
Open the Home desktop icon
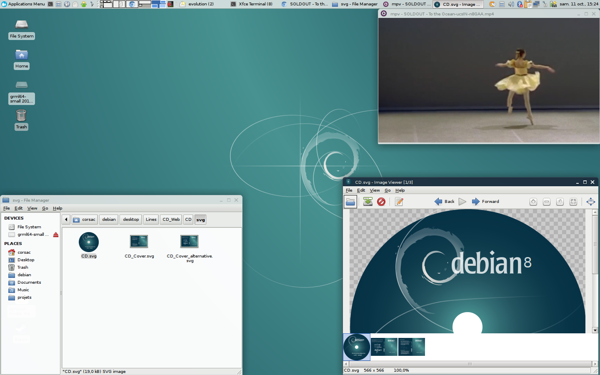[22, 55]
